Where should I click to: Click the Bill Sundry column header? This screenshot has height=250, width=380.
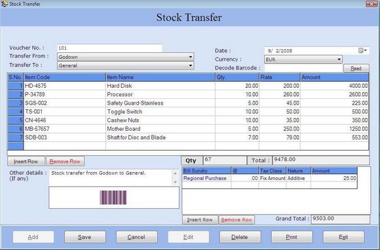click(207, 171)
